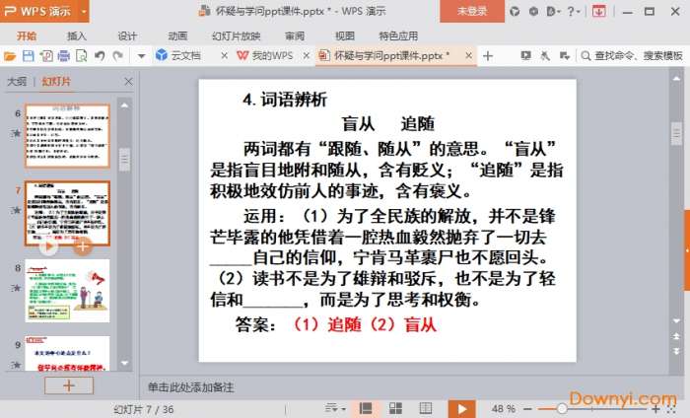Open the 幻灯片放映 ribbon tab
Viewport: 690px width, 418px height.
[237, 36]
